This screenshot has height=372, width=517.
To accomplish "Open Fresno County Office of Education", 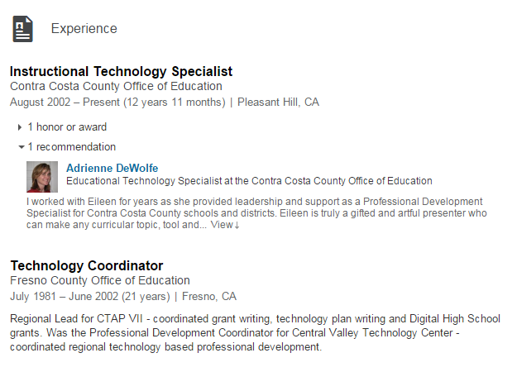I will click(100, 280).
